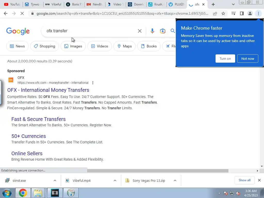Switch to the Krush tab

156,4
